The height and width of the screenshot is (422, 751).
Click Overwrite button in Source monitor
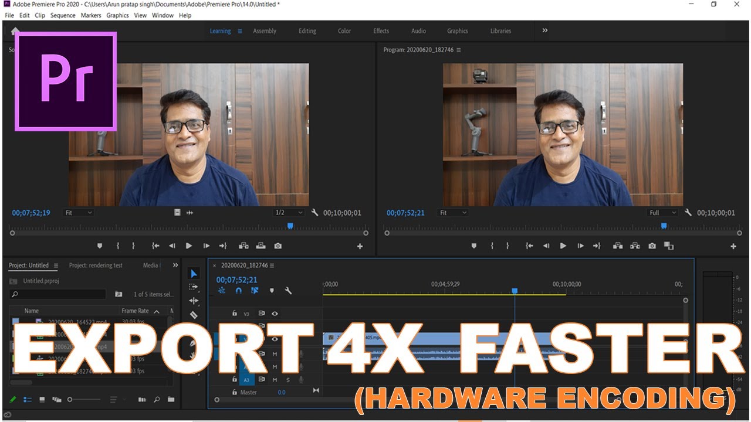click(x=261, y=246)
